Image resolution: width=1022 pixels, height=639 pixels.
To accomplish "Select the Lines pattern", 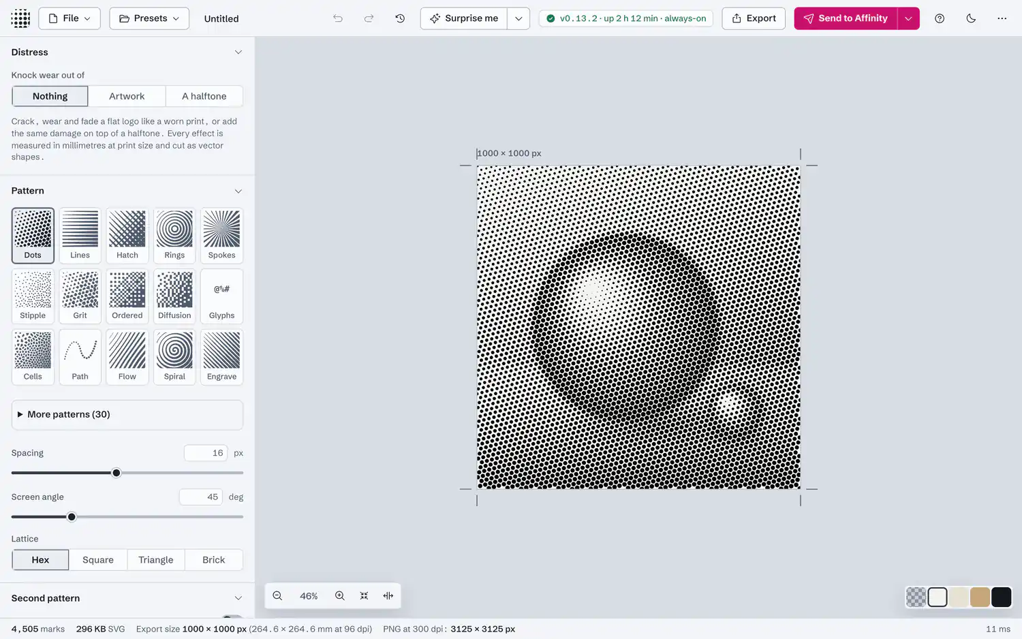I will (x=80, y=235).
